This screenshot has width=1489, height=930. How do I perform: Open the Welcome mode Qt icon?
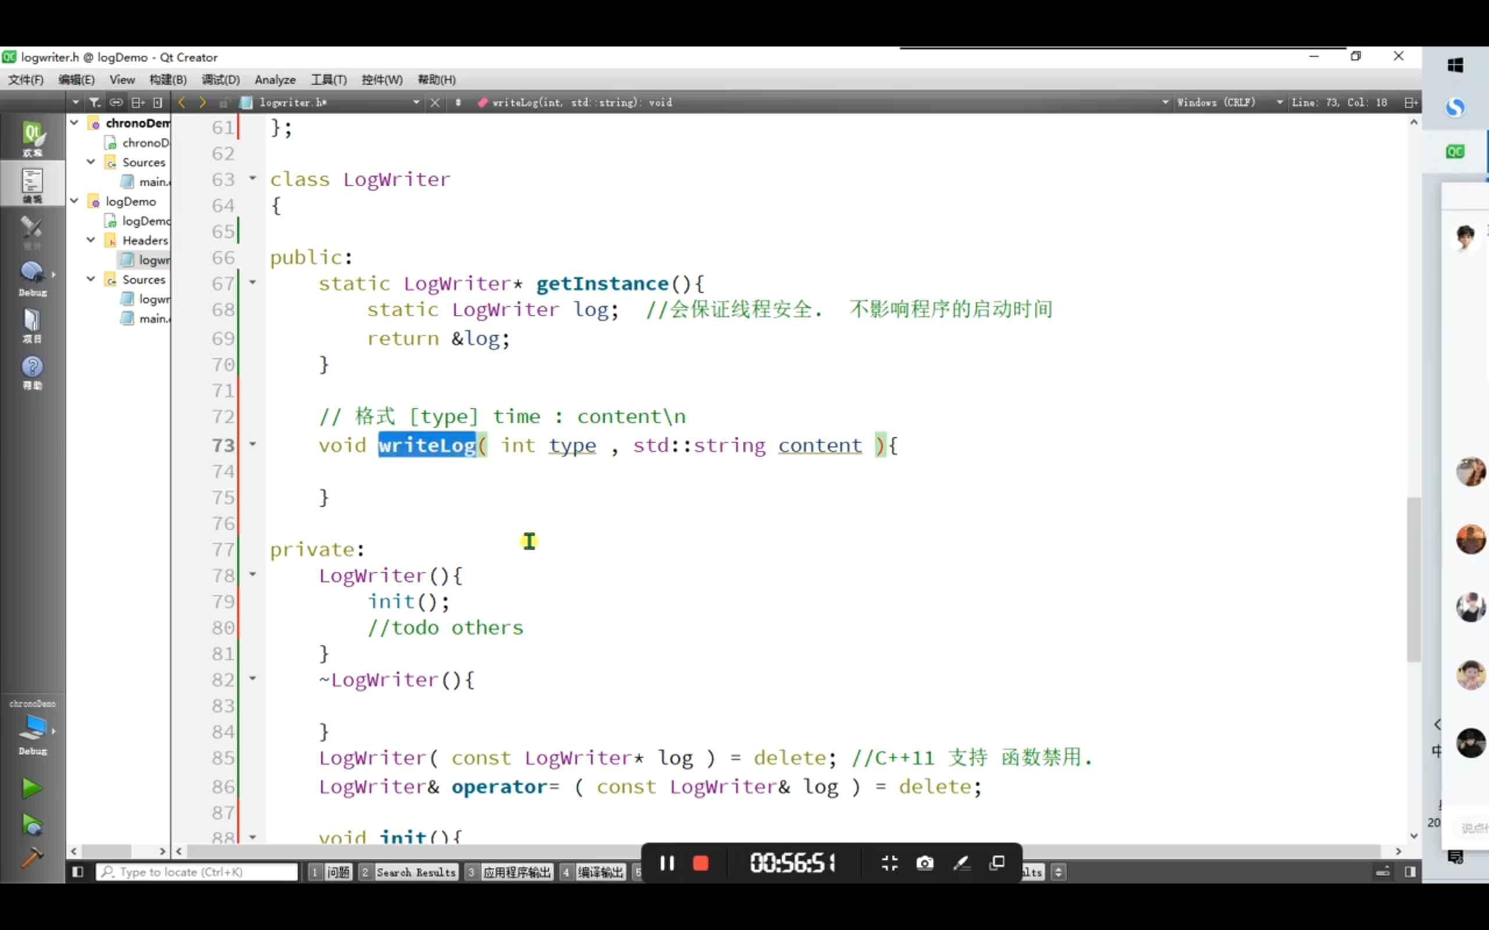(32, 137)
